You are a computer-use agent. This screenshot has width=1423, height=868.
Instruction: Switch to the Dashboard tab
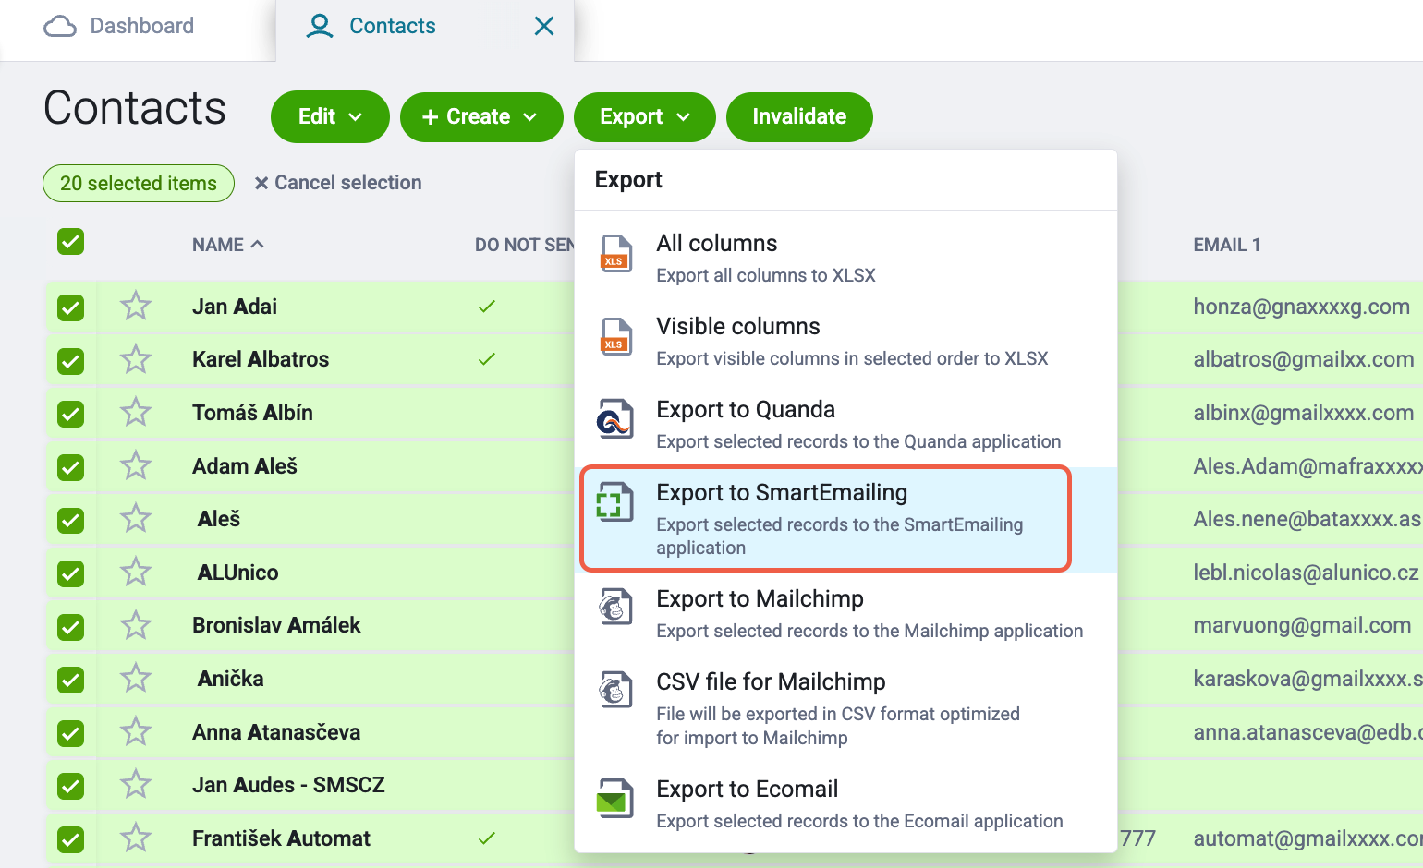coord(120,26)
